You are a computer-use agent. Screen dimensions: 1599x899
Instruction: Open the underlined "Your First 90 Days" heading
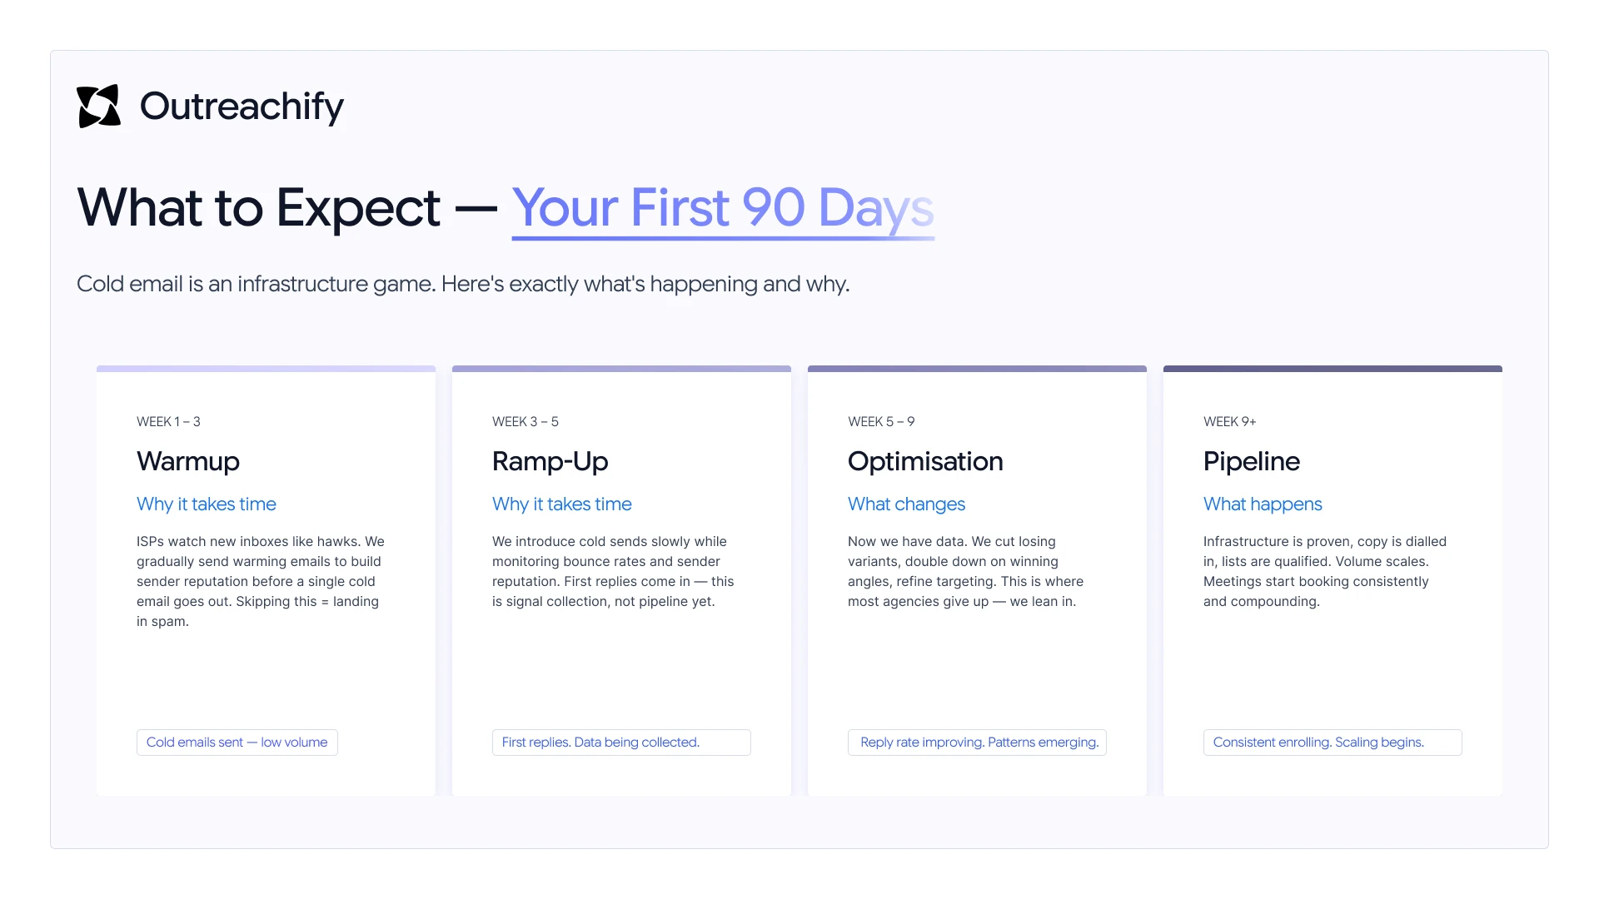(x=722, y=208)
